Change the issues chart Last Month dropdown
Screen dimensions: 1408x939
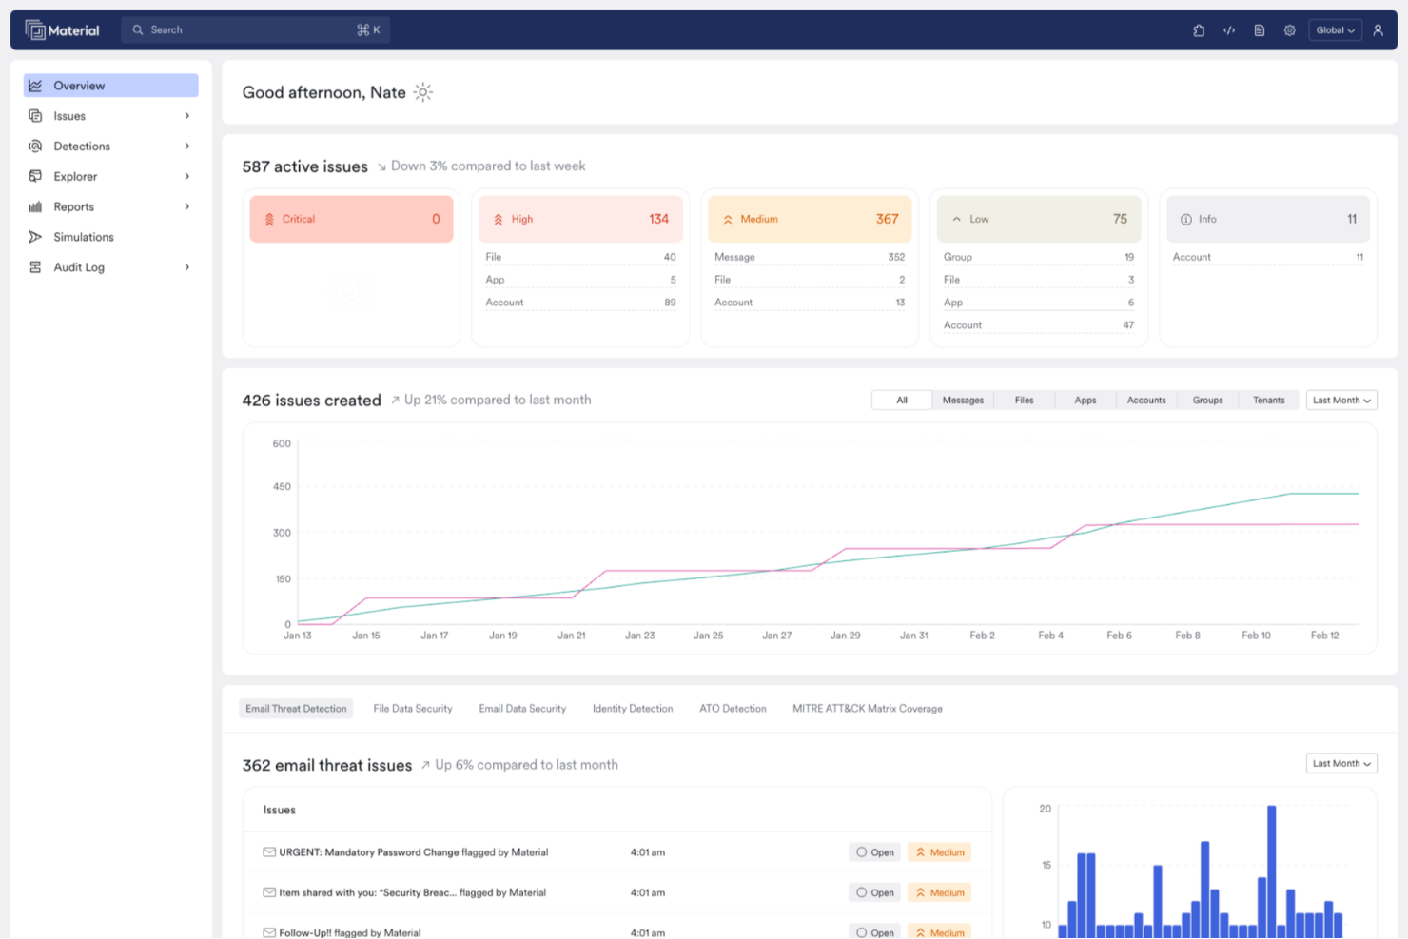pyautogui.click(x=1340, y=400)
